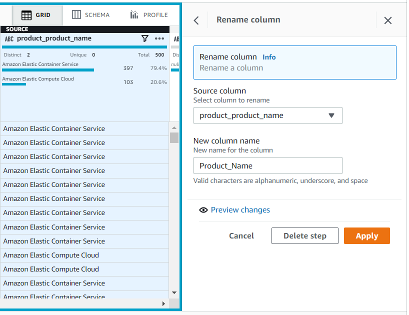The image size is (409, 315).
Task: Delete the rename step
Action: click(305, 235)
